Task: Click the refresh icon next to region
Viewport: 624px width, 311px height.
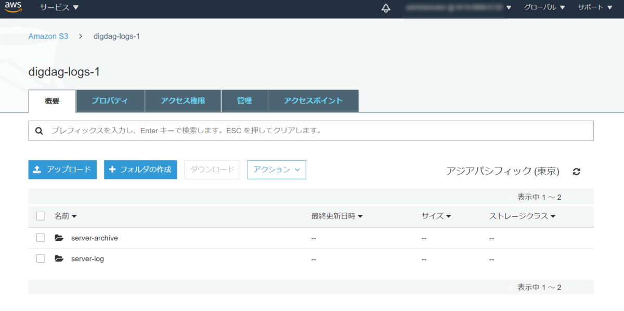Action: pyautogui.click(x=576, y=171)
